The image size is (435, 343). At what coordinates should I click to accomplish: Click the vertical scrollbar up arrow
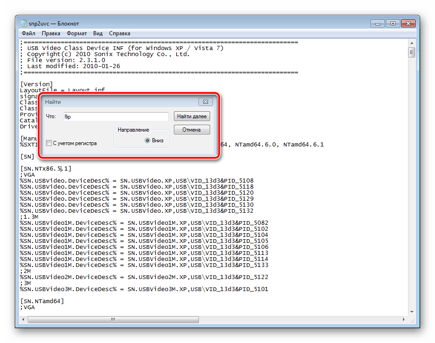coord(411,43)
